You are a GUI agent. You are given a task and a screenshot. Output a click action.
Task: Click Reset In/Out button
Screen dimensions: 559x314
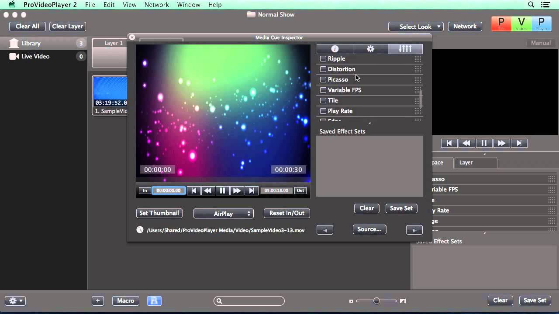point(287,213)
